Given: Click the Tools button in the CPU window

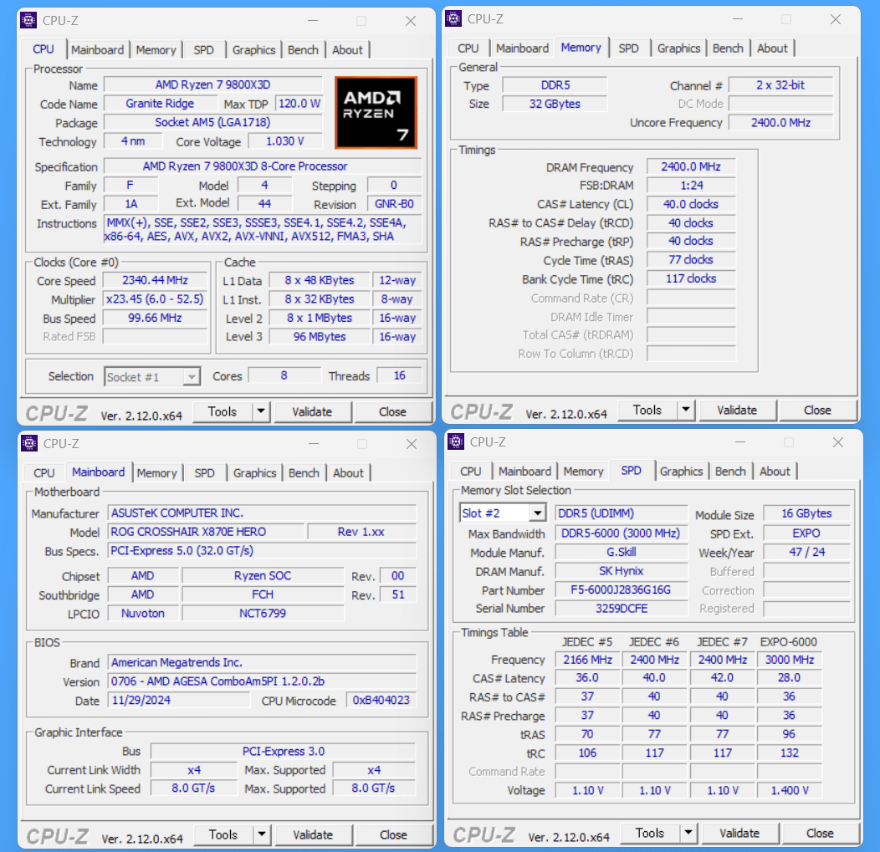Looking at the screenshot, I should [x=223, y=411].
